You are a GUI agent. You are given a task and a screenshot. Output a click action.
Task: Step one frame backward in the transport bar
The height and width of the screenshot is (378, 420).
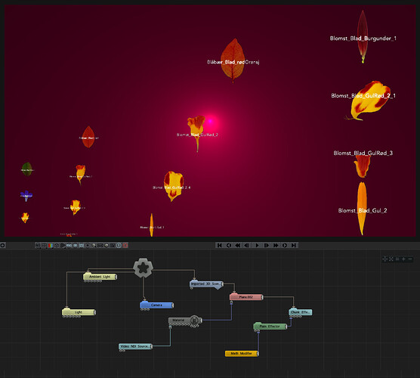[247, 245]
